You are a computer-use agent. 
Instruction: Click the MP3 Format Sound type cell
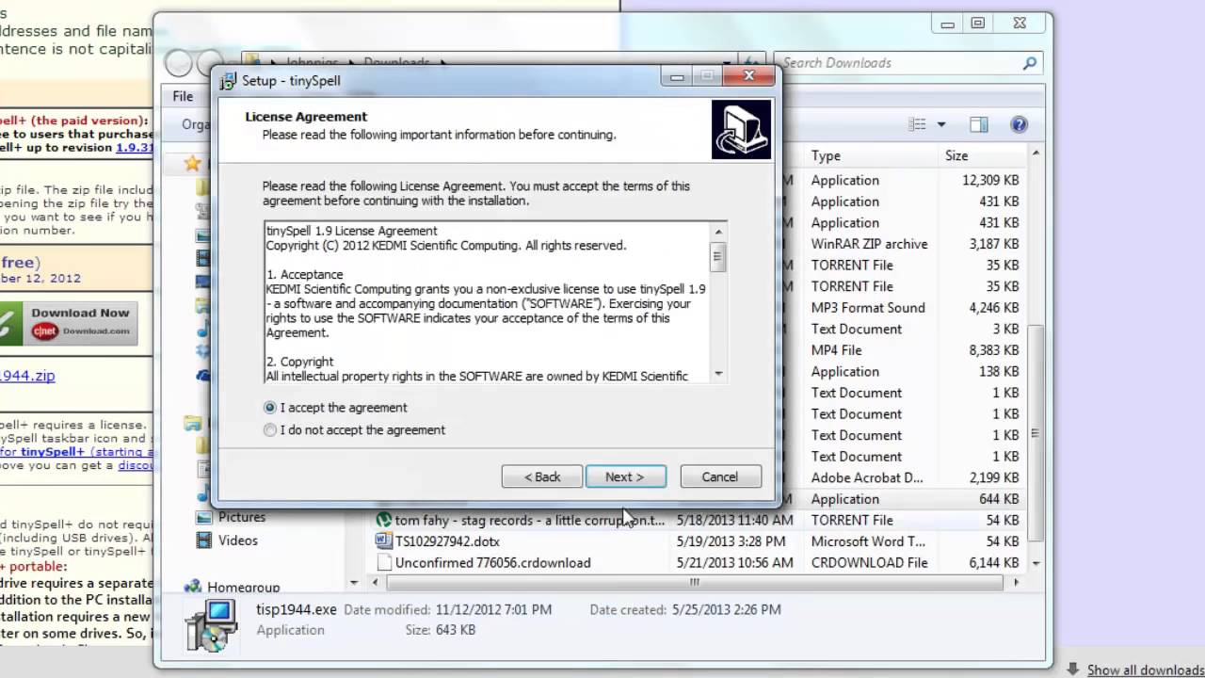tap(868, 308)
